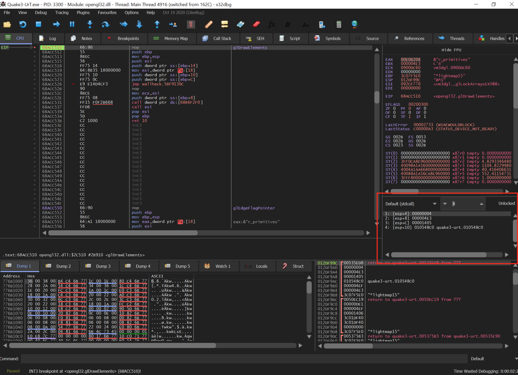Switch to the Breakpoints tab
Image resolution: width=518 pixels, height=375 pixels.
coord(124,38)
